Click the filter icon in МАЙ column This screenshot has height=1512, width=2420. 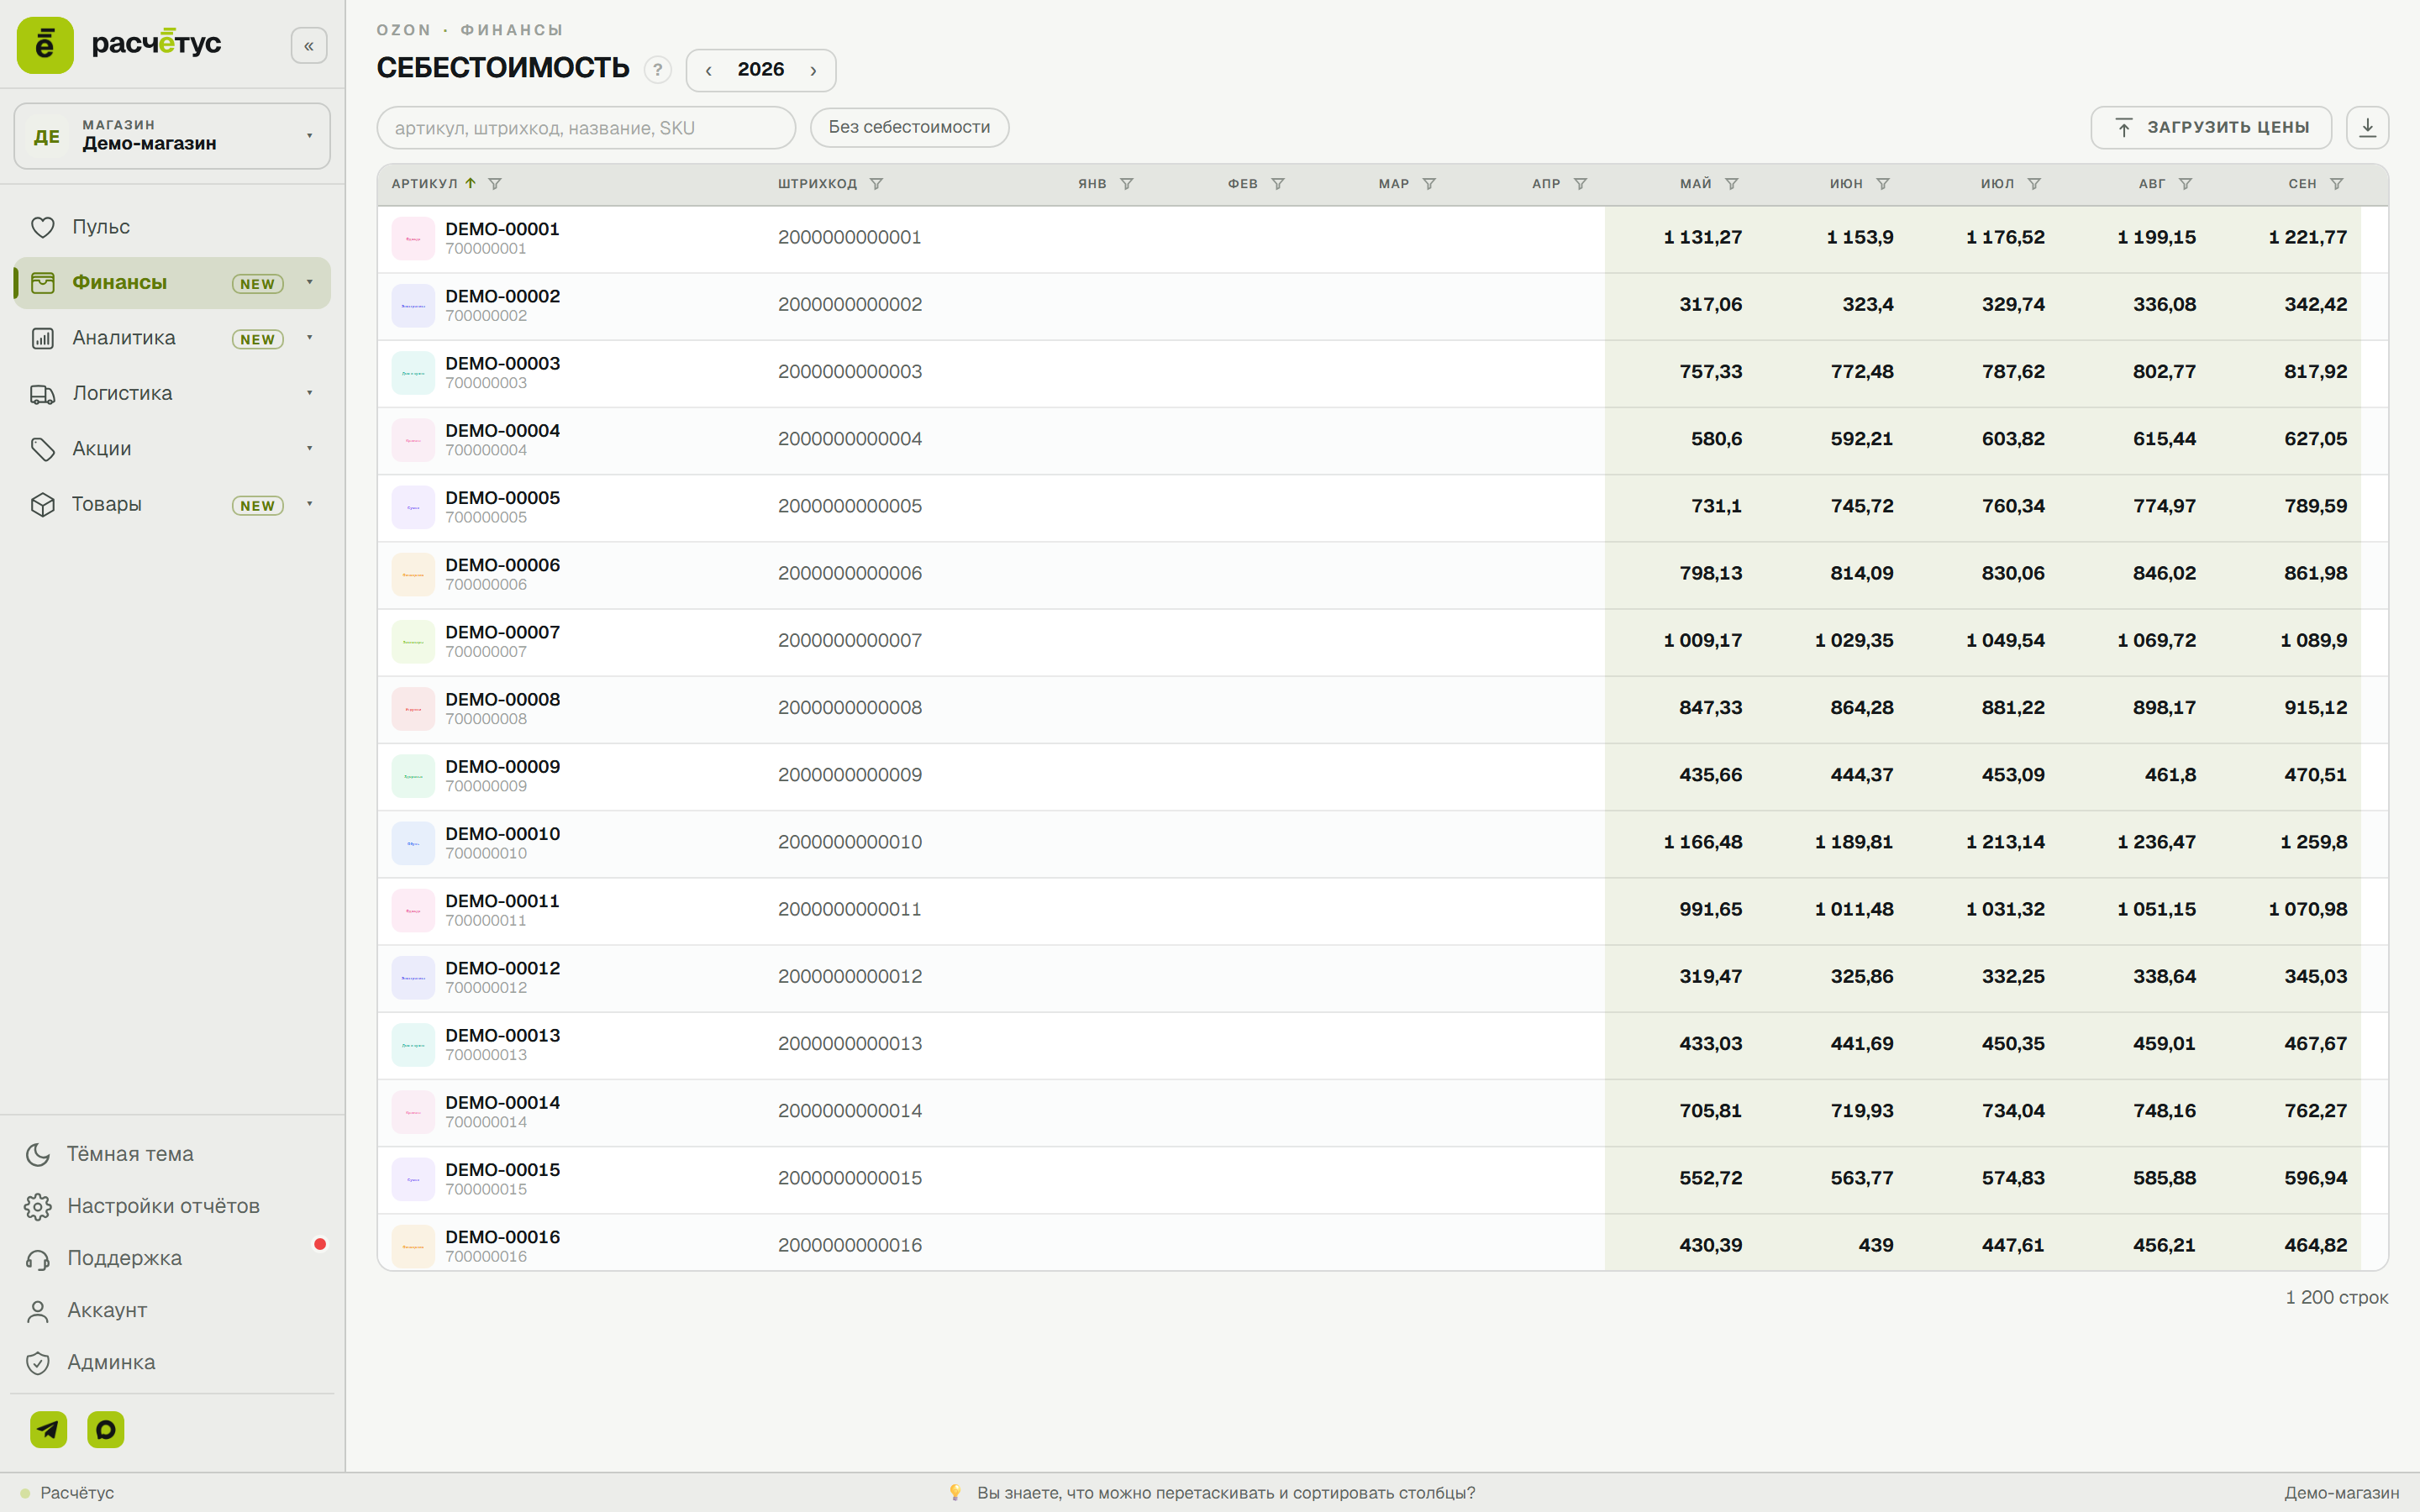(1732, 184)
